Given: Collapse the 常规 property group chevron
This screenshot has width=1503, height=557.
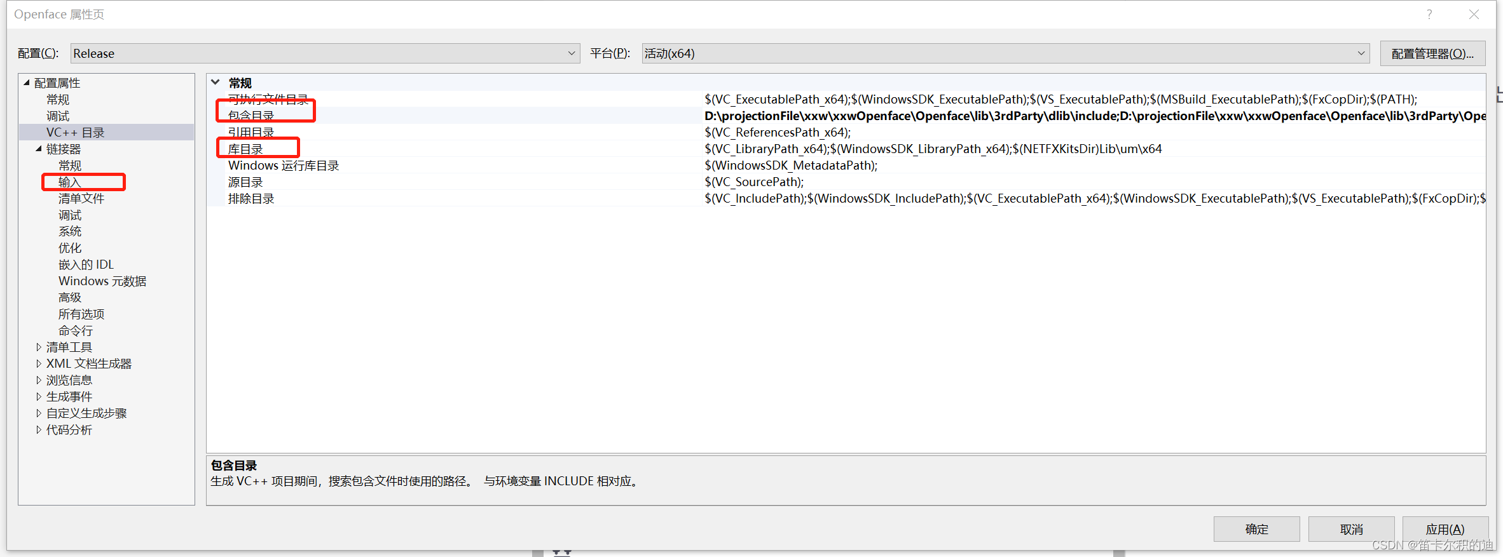Looking at the screenshot, I should 216,83.
